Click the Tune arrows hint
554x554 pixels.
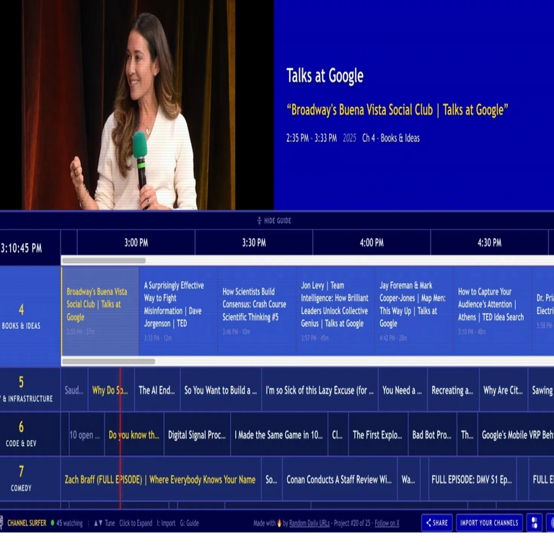[104, 523]
